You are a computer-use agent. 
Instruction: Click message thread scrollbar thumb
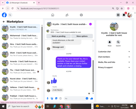tap(93, 76)
